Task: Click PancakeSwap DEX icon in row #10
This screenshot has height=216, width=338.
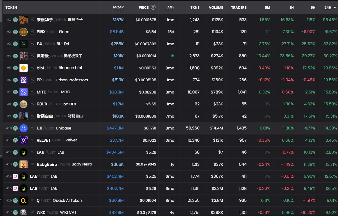Action: (x=15, y=128)
